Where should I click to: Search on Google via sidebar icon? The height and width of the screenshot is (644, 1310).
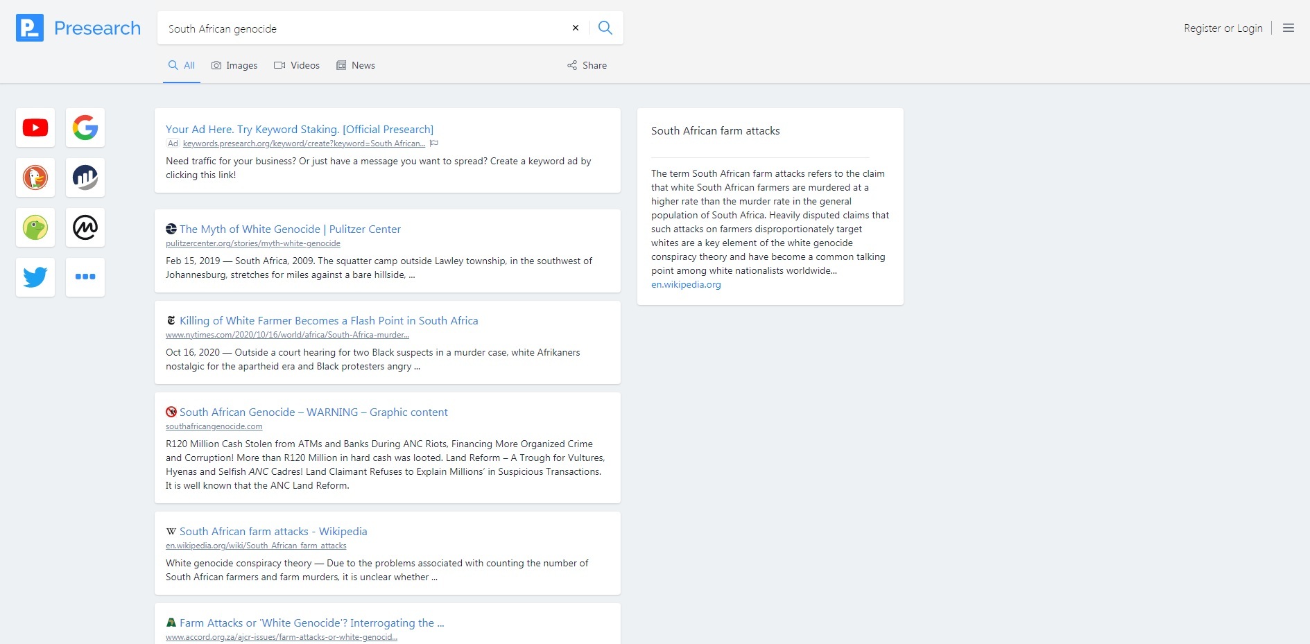[x=85, y=128]
